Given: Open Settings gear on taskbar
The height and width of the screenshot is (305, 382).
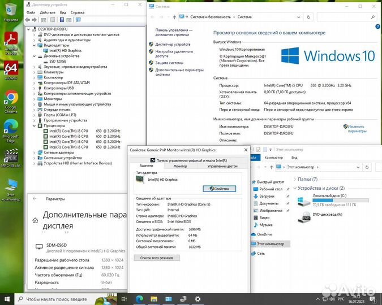Looking at the screenshot, I should click(198, 299).
